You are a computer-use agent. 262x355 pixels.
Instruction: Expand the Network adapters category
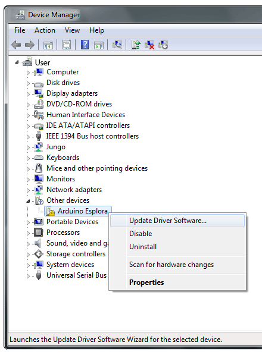pos(28,190)
